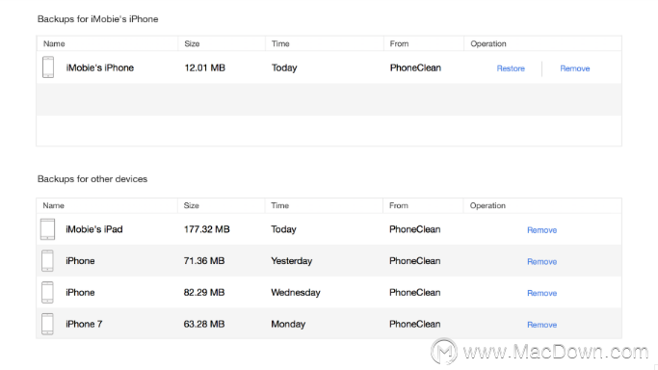Click the iMobie's iPhone device icon
Screen dimensions: 658x370
point(48,67)
